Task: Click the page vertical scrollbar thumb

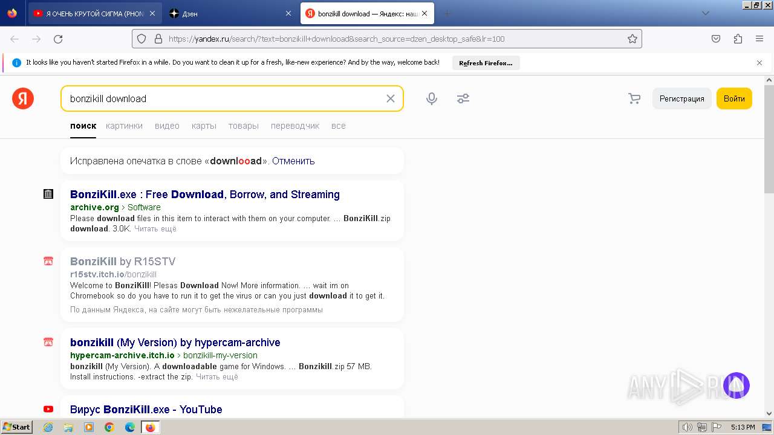Action: (x=769, y=138)
